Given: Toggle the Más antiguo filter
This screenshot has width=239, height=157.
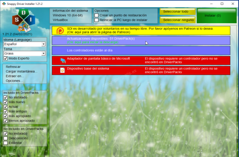Looking at the screenshot, I should click(x=5, y=111).
